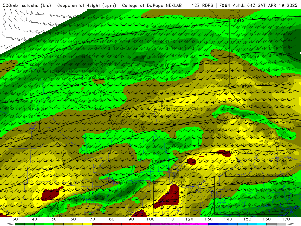This screenshot has height=226, width=301.
Task: Click the 130 value on the color scale
Action: [x=209, y=219]
